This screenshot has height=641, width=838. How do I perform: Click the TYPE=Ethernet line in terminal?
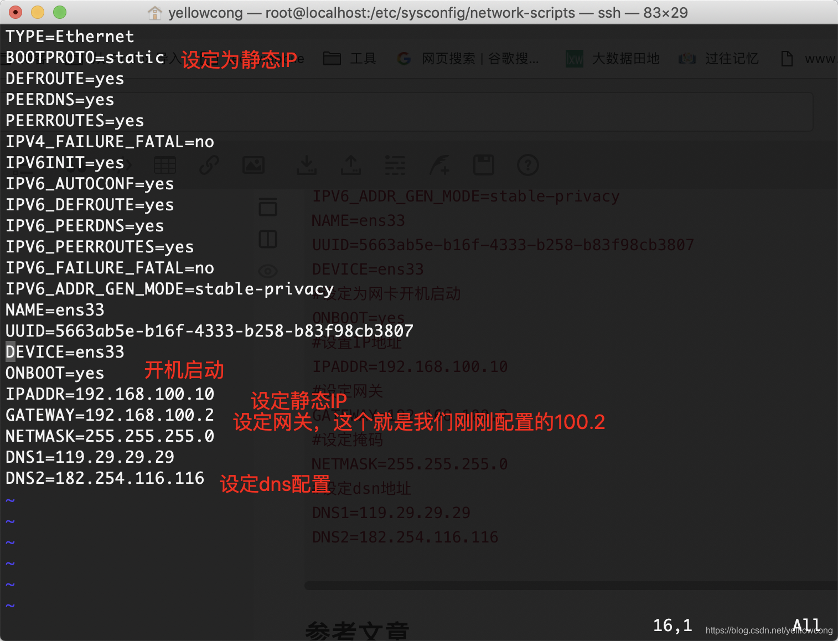pyautogui.click(x=70, y=37)
